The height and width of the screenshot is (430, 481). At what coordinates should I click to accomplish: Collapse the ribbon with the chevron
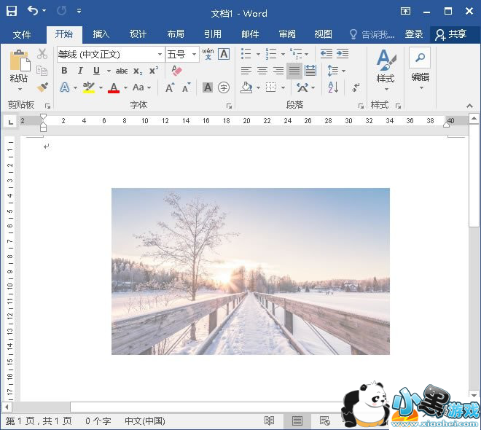(x=469, y=106)
